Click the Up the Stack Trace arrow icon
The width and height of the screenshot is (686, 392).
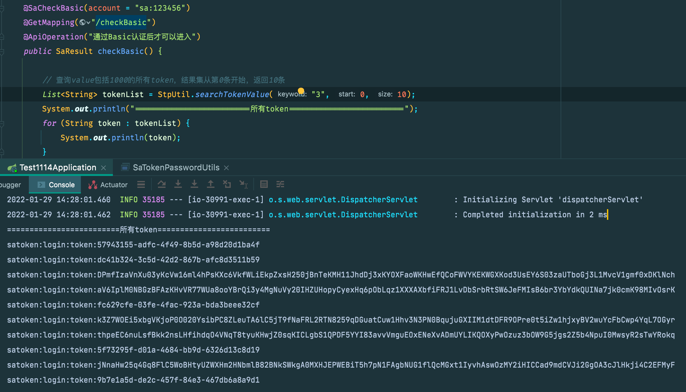211,184
